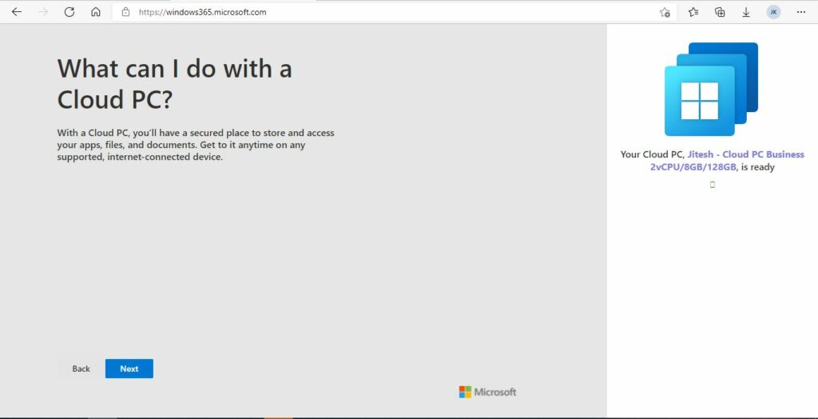818x419 pixels.
Task: Click the Next button
Action: point(129,369)
